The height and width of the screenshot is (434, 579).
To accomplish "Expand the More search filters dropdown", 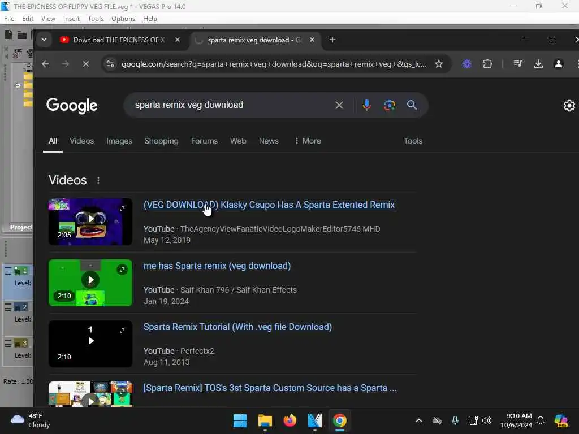I will 308,141.
